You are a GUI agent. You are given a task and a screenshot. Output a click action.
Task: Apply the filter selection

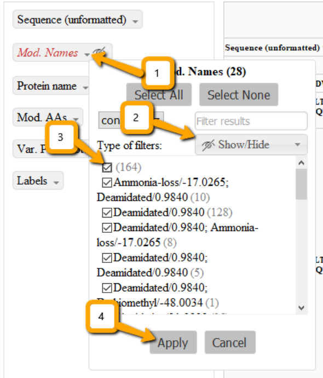[x=173, y=342]
